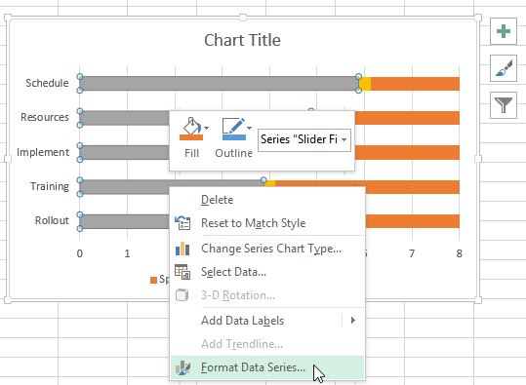Click the Format Data Series icon
The width and height of the screenshot is (526, 385).
[182, 367]
